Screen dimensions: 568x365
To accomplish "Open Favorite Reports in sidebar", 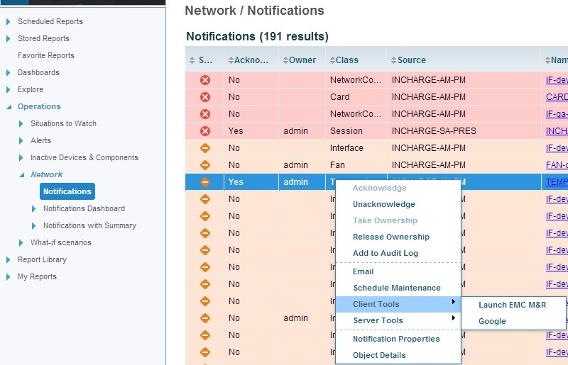I will (x=46, y=55).
